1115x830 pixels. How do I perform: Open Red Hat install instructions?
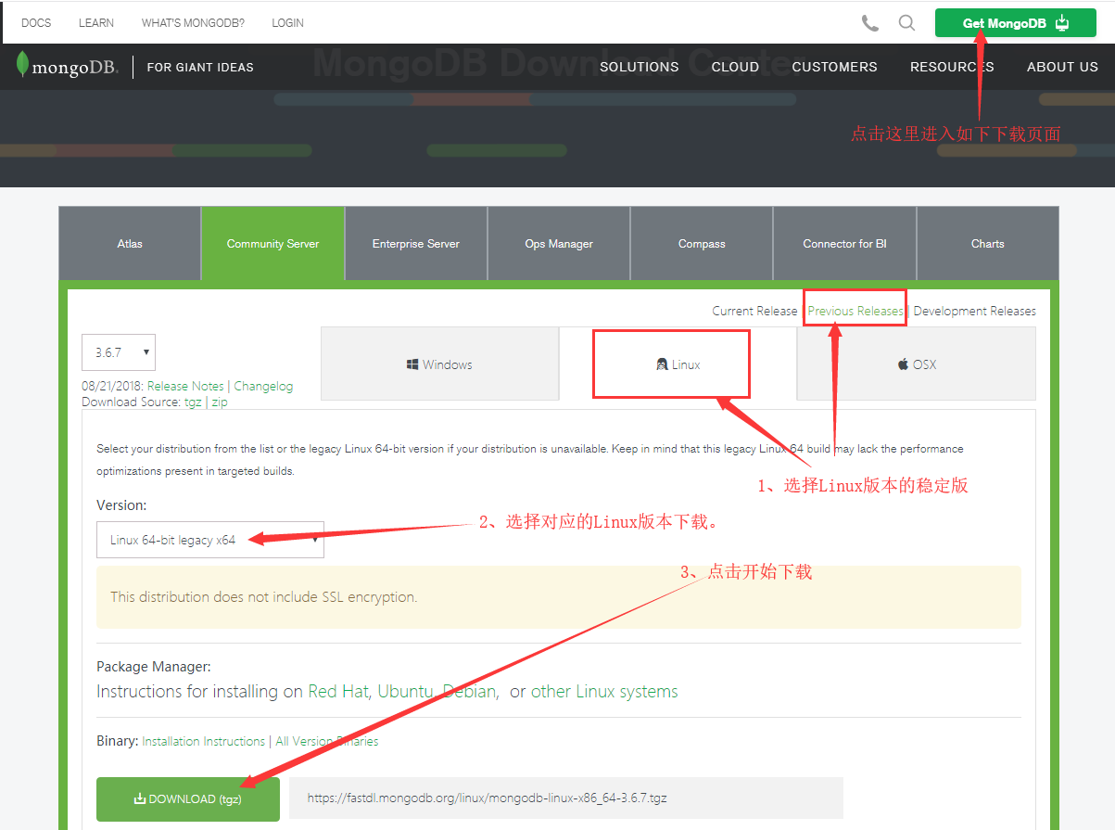(x=338, y=692)
